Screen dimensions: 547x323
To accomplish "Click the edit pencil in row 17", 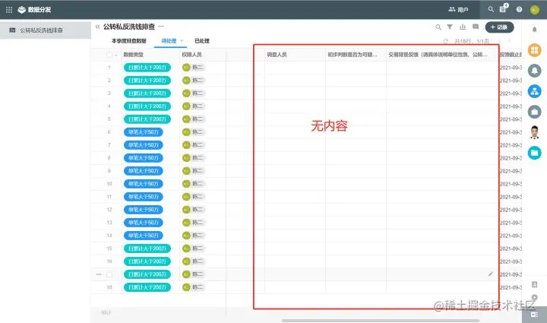I will coord(491,274).
